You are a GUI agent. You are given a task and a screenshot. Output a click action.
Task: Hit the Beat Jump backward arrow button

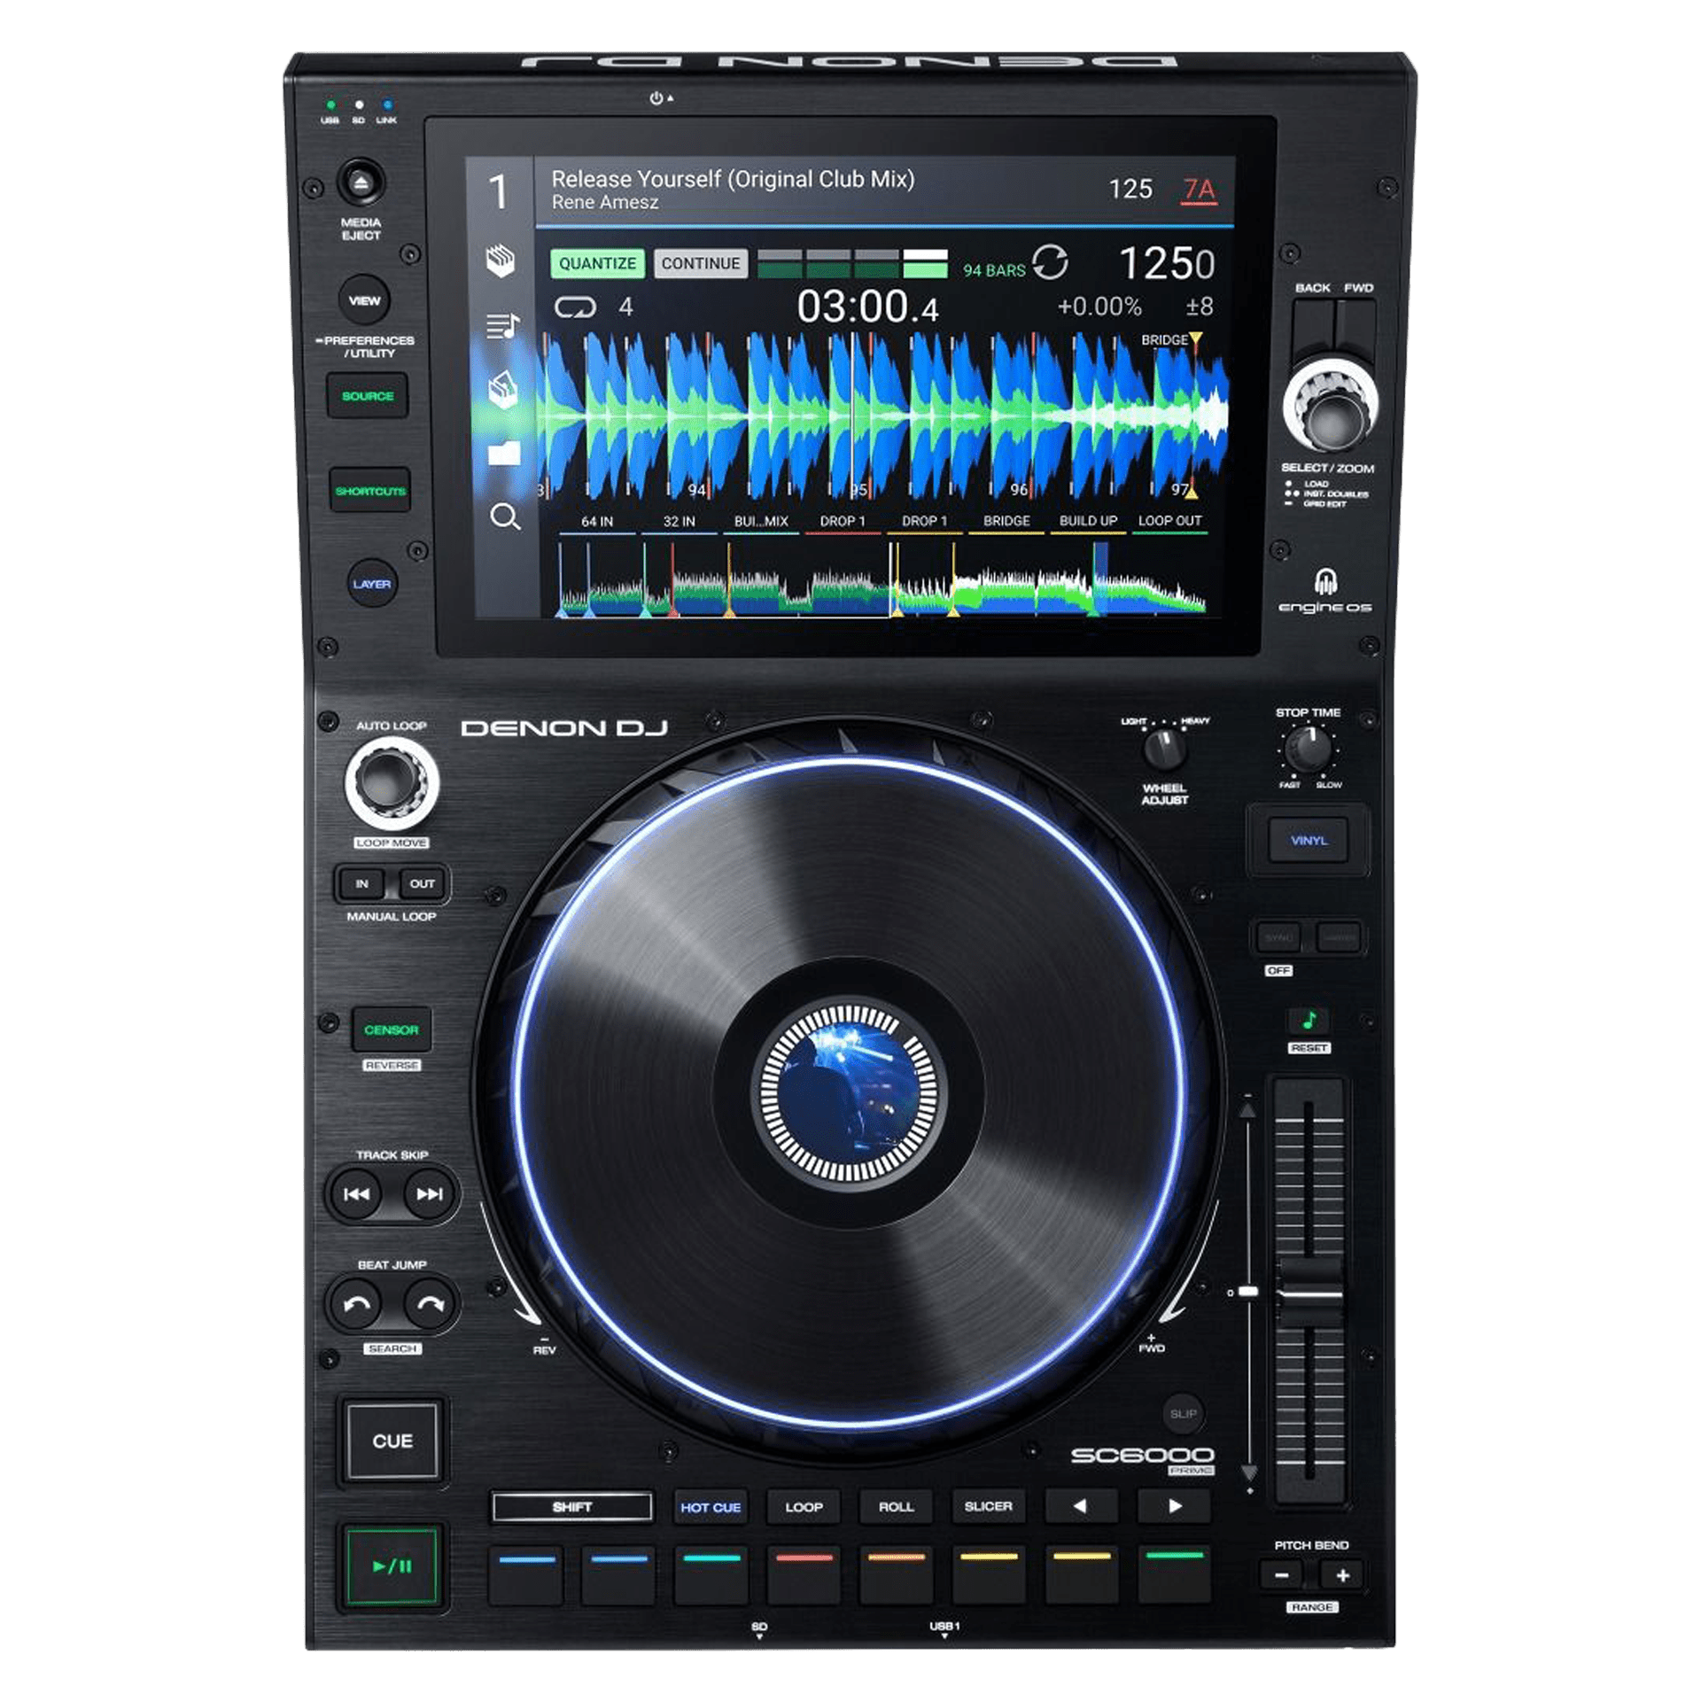pyautogui.click(x=356, y=1303)
